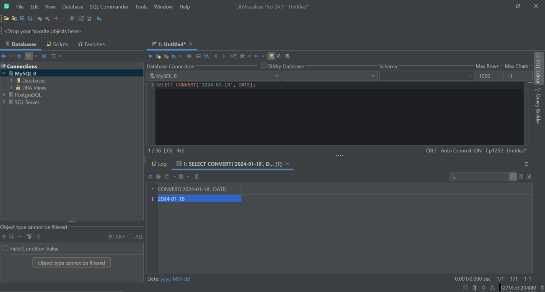Refresh the result set with circular arrows icon

pyautogui.click(x=151, y=176)
